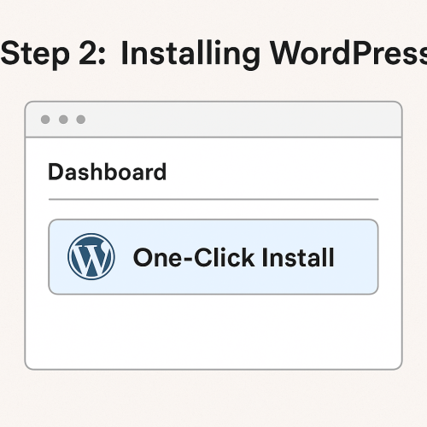Click the white W inside the logo
The width and height of the screenshot is (427, 427).
(91, 260)
